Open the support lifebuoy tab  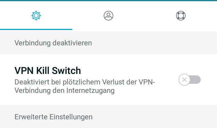[x=181, y=16]
